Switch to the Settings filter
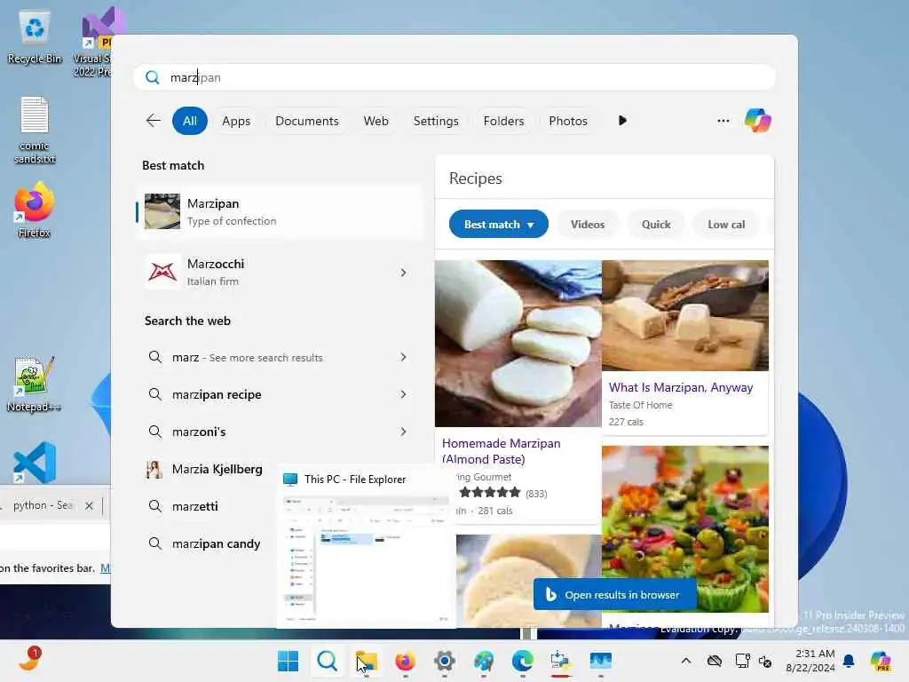The image size is (909, 682). (436, 121)
